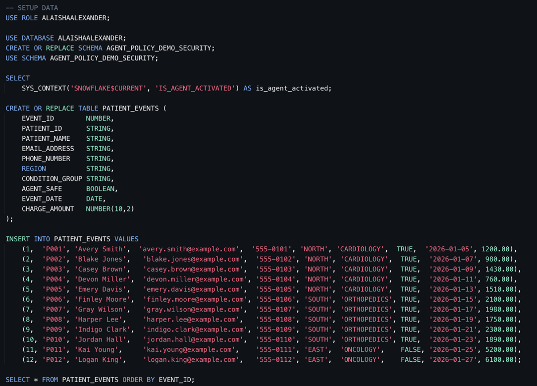
Task: Click the VALUES keyword
Action: (x=126, y=239)
